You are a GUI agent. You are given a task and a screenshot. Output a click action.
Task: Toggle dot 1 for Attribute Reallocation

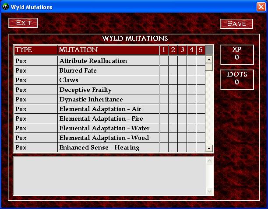pyautogui.click(x=164, y=61)
